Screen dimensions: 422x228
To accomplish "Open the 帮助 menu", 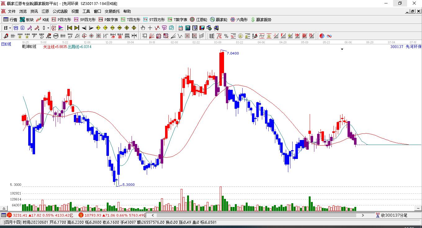I will tap(127, 11).
